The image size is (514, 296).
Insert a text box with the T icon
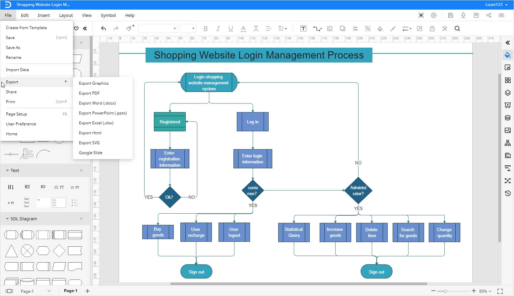pyautogui.click(x=303, y=28)
